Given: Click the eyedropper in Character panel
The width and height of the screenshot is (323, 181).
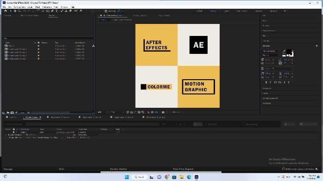Looking at the screenshot, I should click(x=284, y=51).
